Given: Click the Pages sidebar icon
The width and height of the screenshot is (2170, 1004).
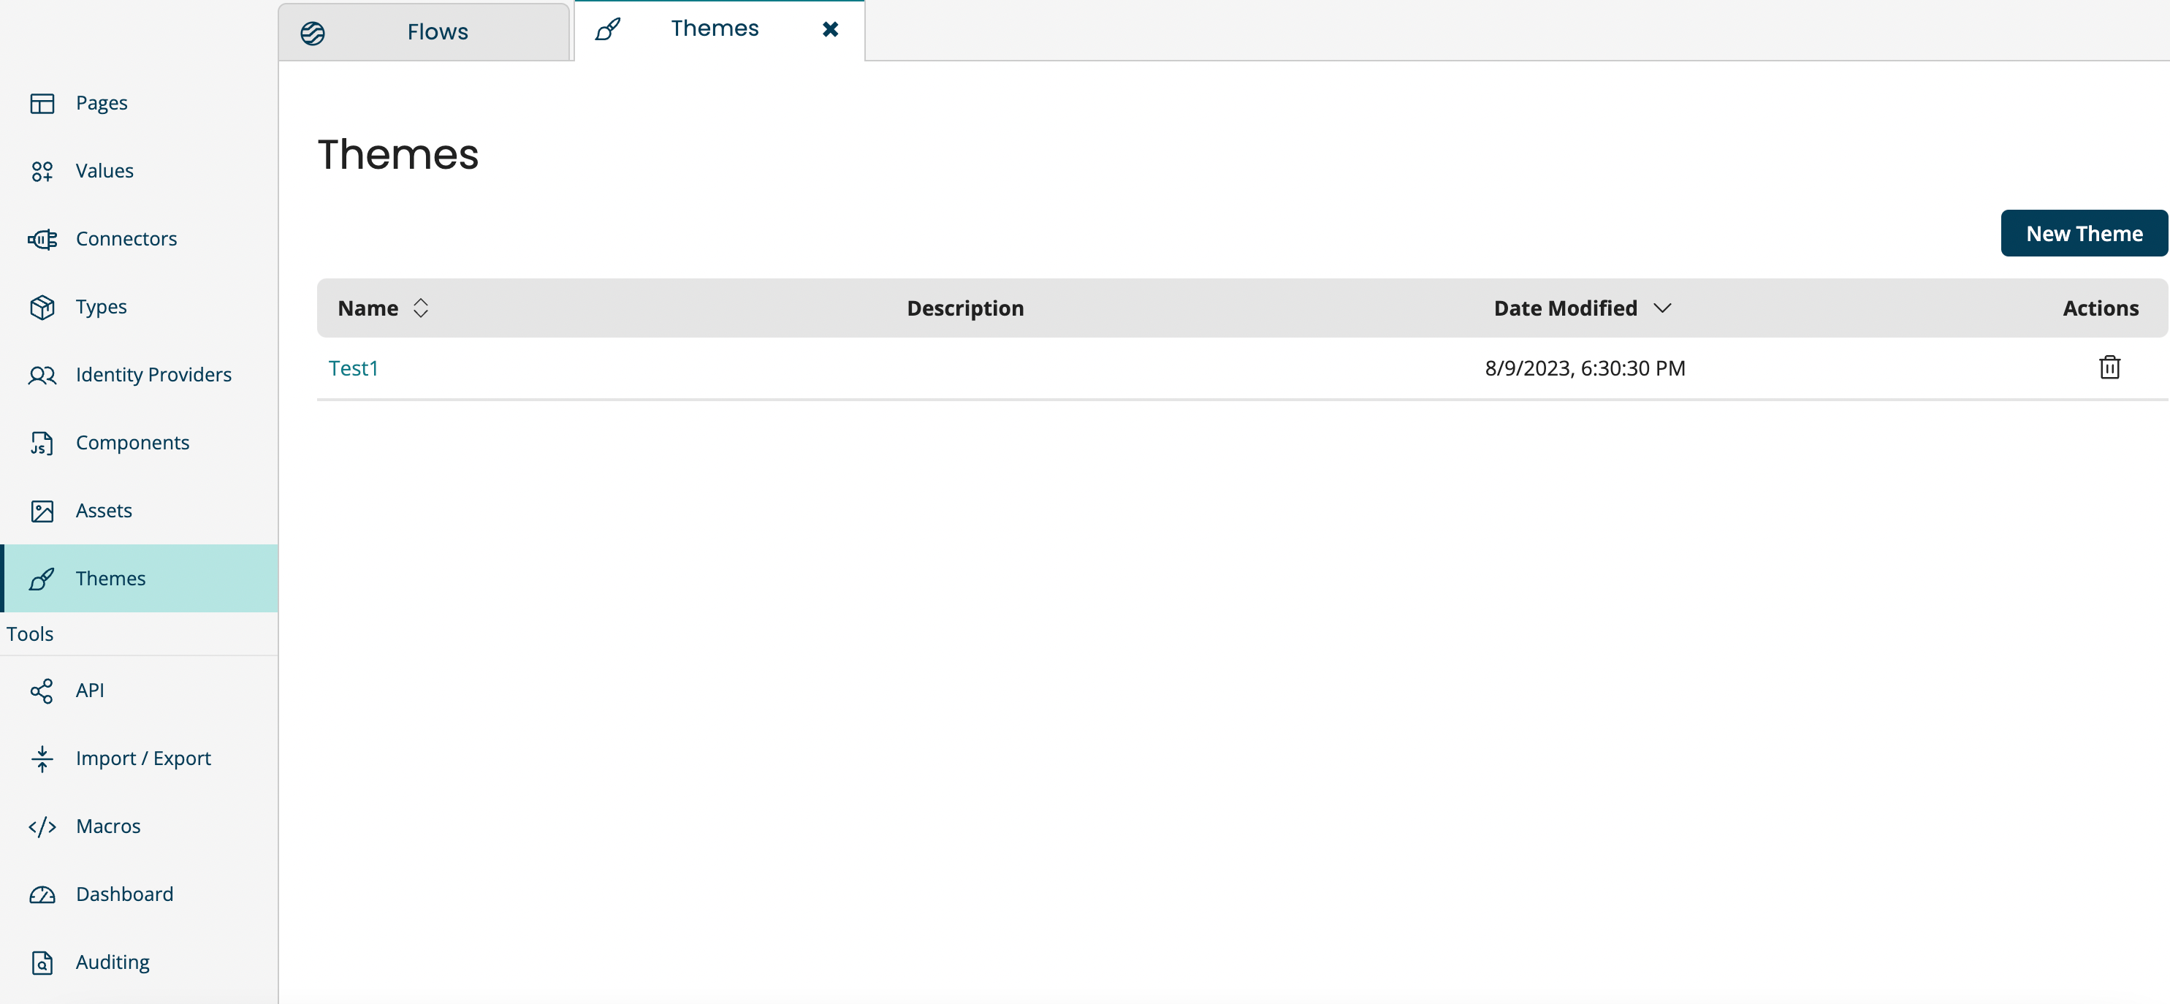Looking at the screenshot, I should coord(42,103).
